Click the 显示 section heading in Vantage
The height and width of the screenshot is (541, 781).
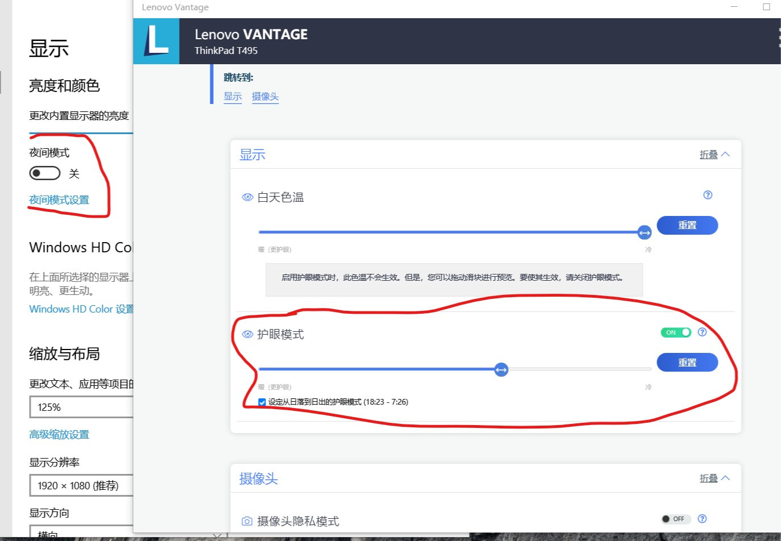click(x=252, y=155)
